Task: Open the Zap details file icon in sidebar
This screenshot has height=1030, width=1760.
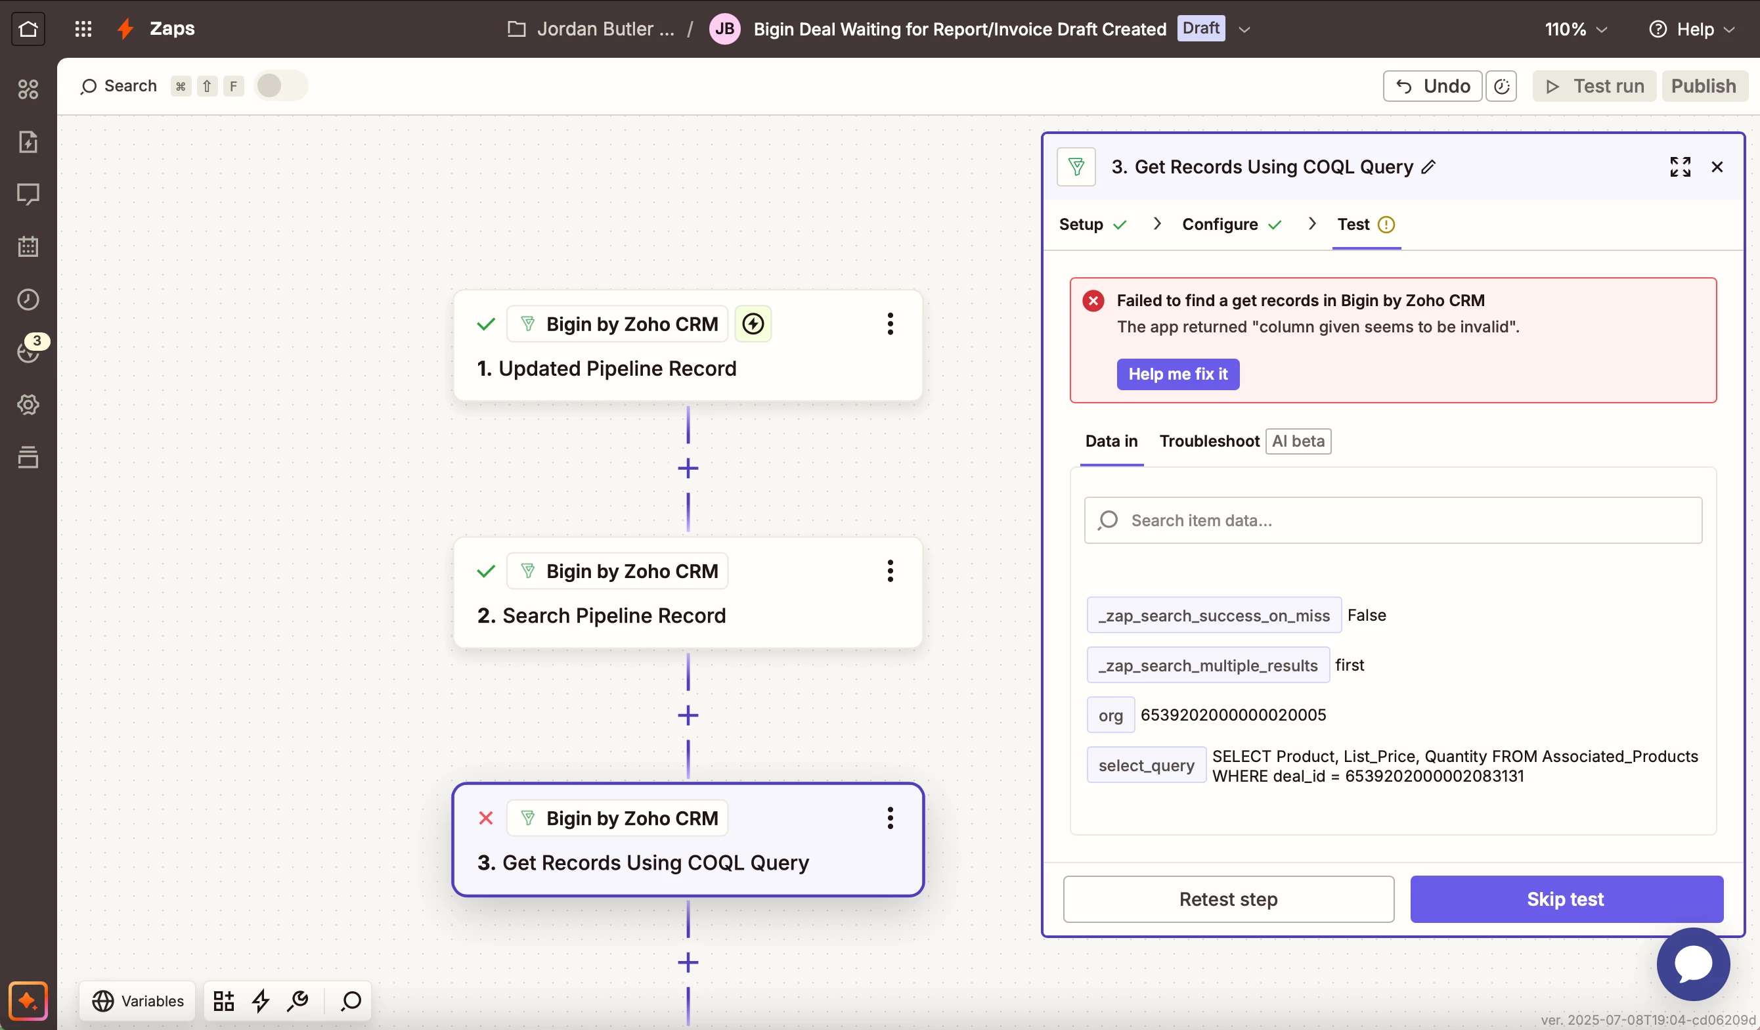Action: click(x=28, y=142)
